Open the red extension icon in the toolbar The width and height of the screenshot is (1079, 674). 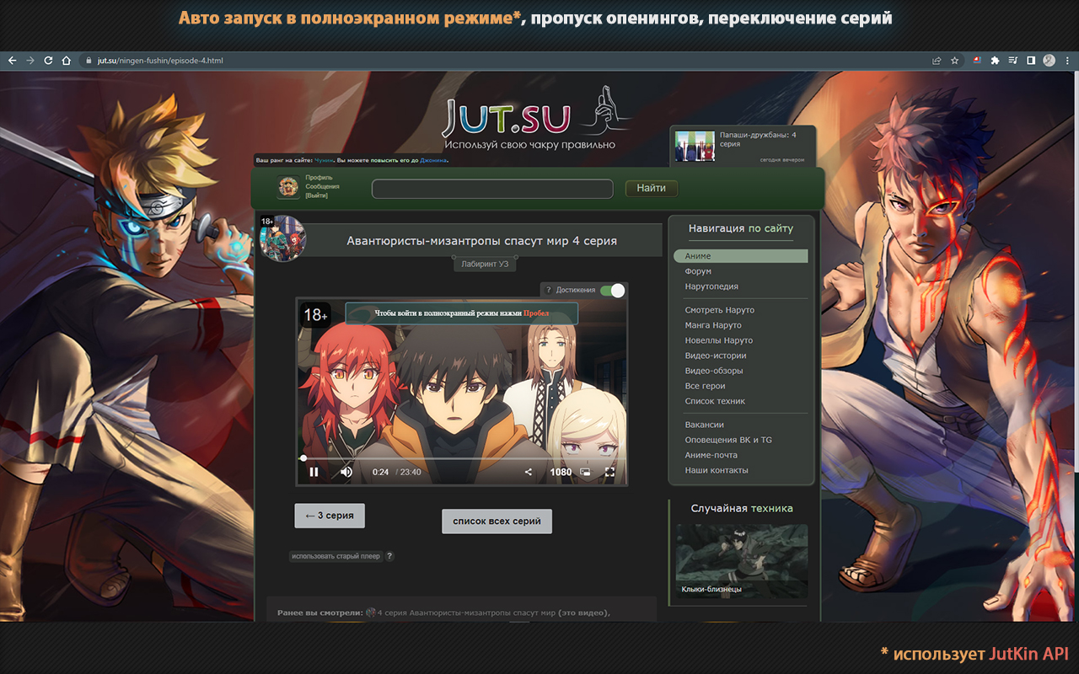coord(977,61)
